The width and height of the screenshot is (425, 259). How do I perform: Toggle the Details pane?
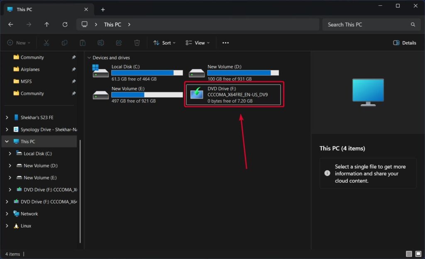[x=404, y=43]
